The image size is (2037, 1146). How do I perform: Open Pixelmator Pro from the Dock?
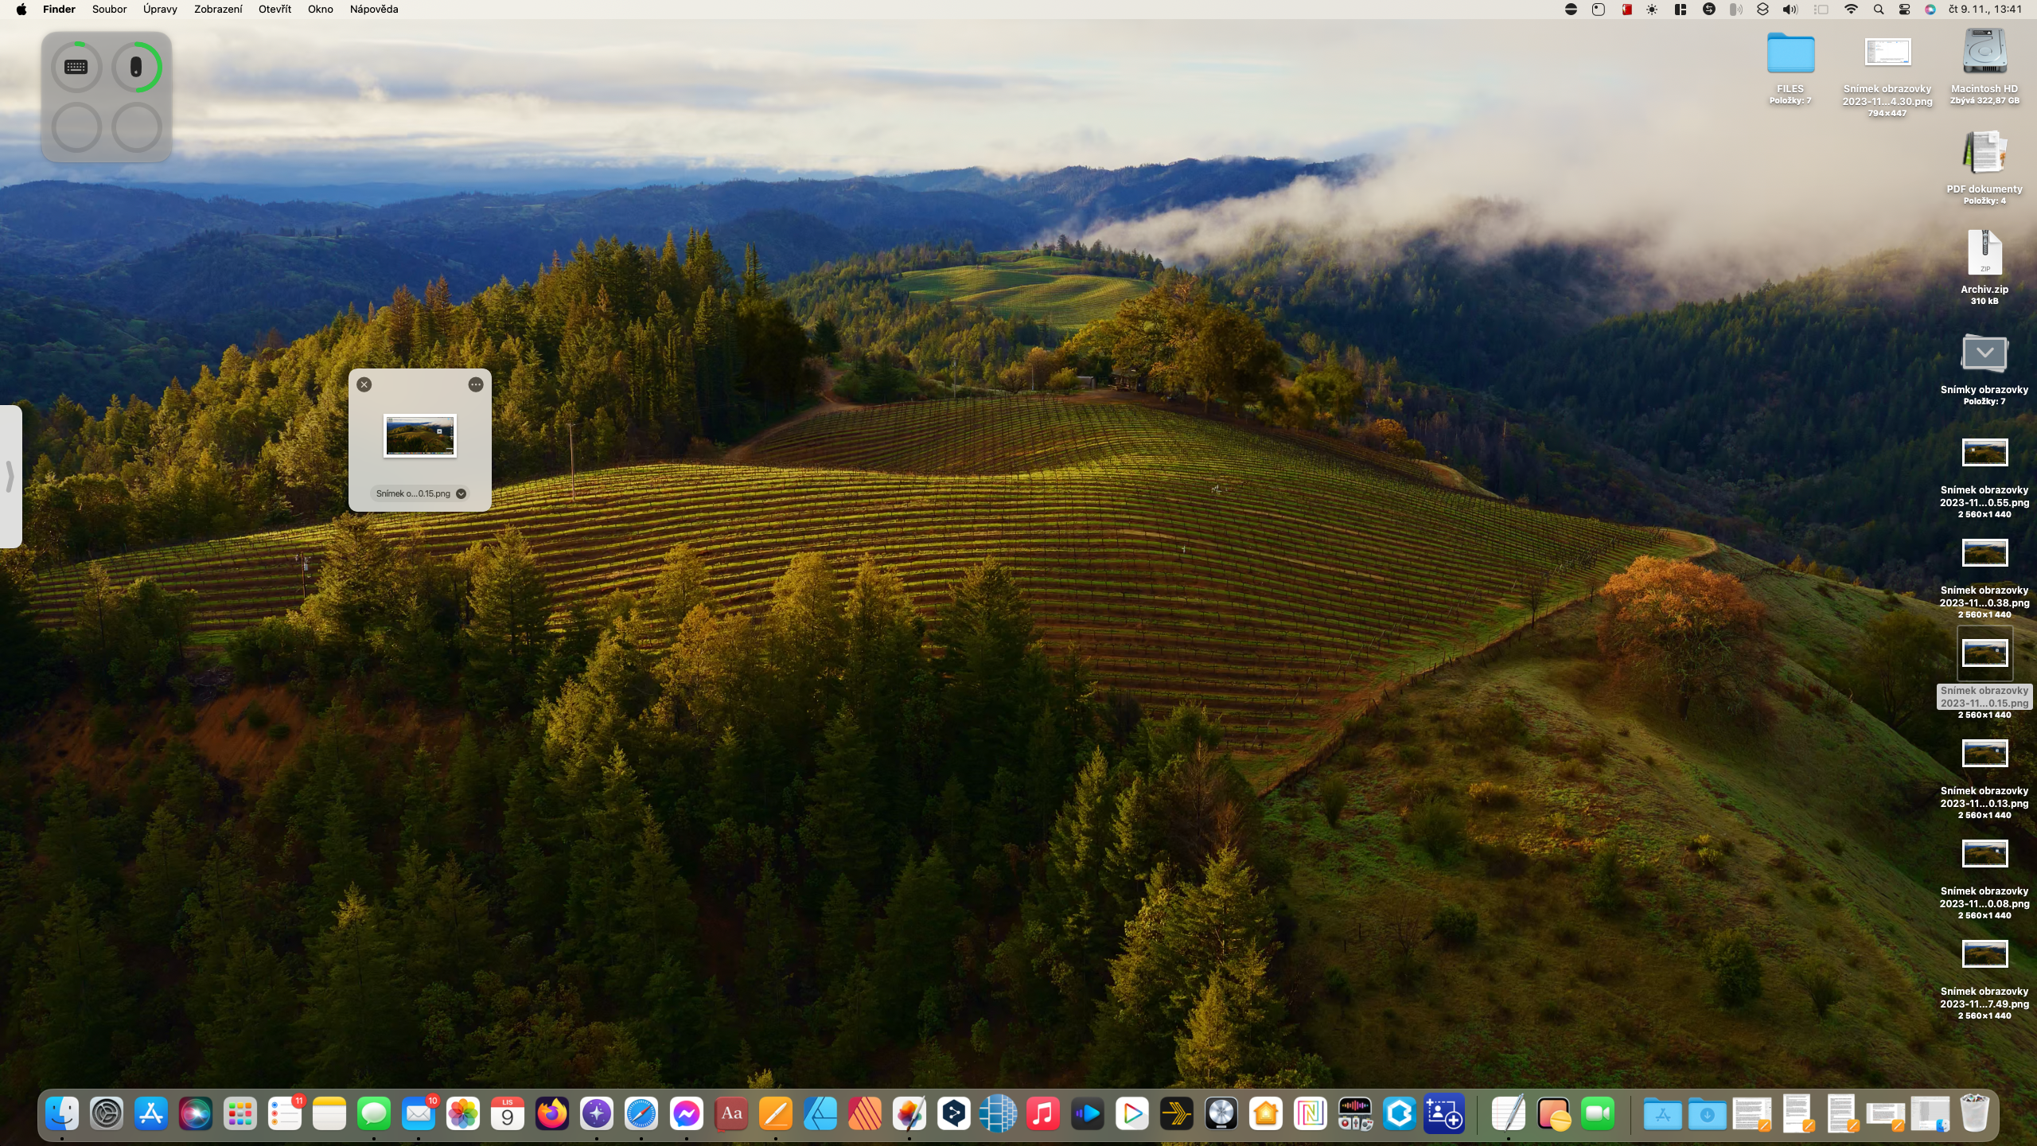click(x=909, y=1113)
